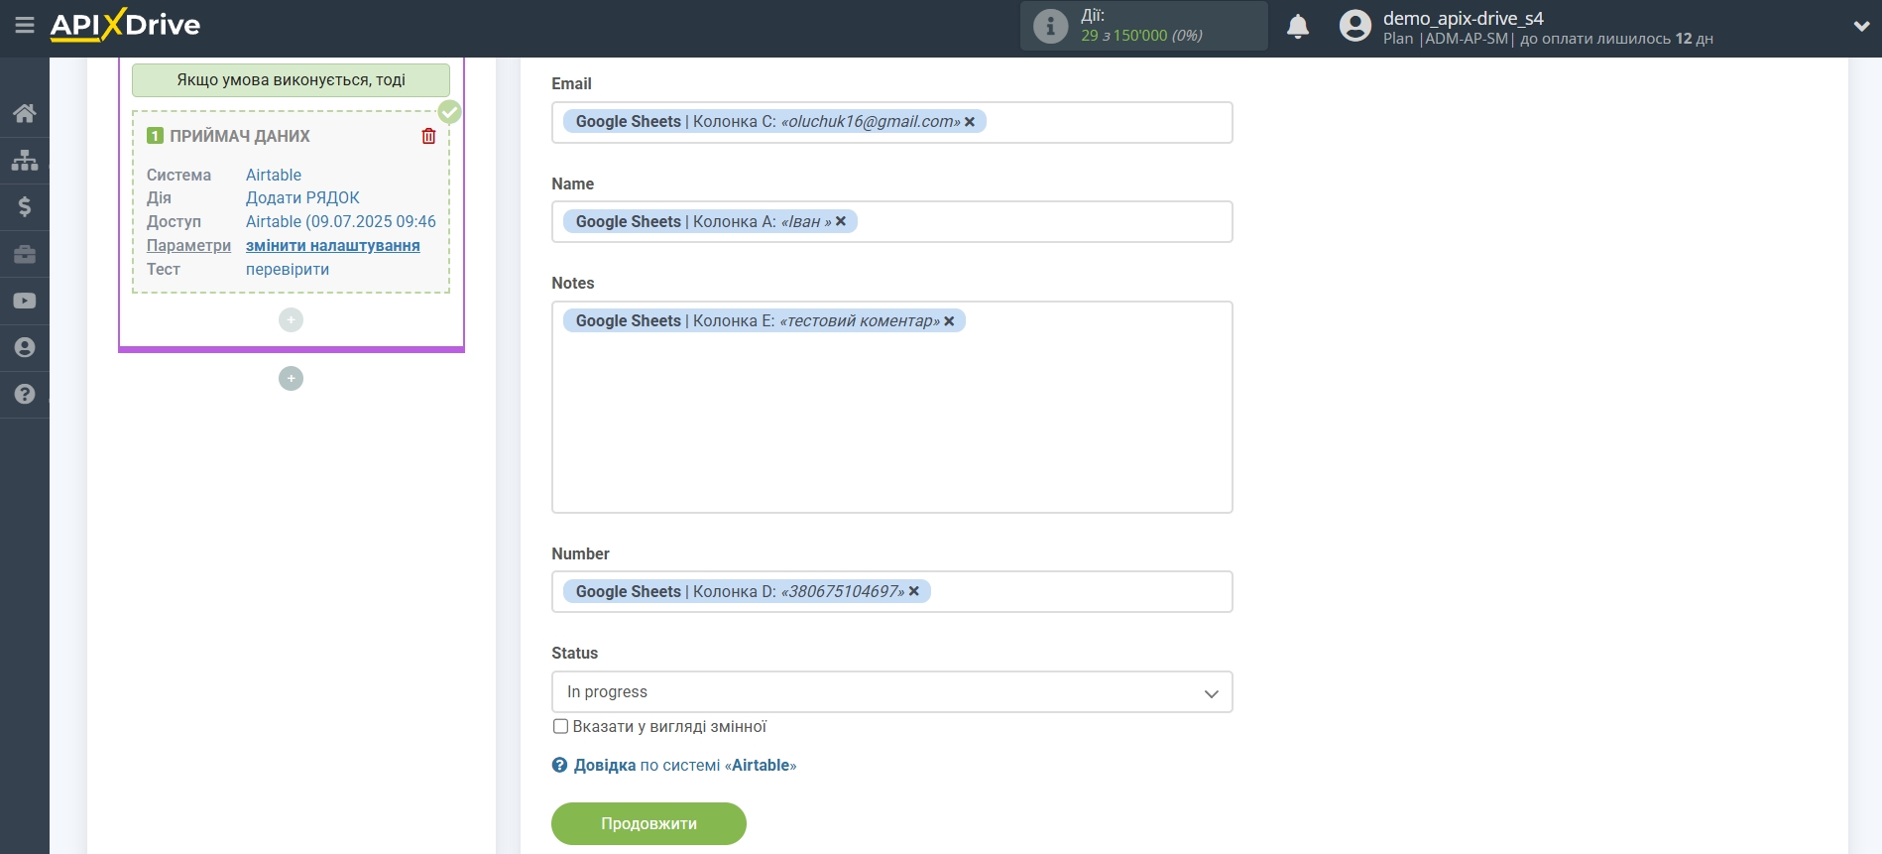The height and width of the screenshot is (854, 1882).
Task: Click 'змінити налаштування' link
Action: pyautogui.click(x=333, y=245)
